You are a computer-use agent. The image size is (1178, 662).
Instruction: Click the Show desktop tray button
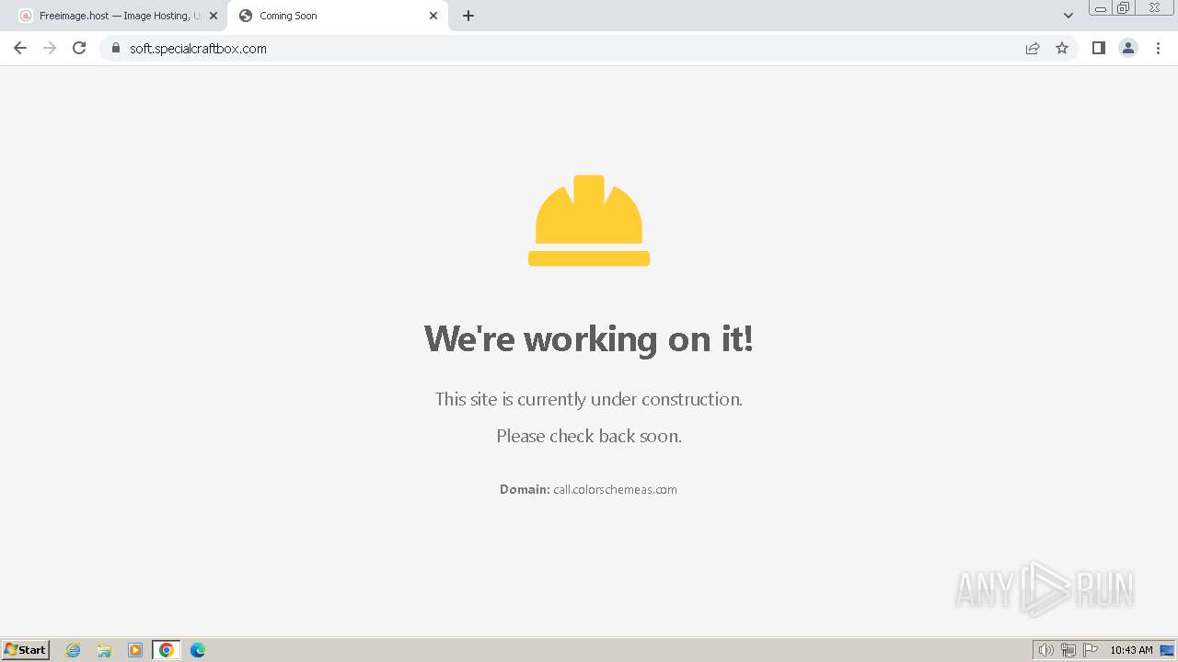click(x=1167, y=650)
